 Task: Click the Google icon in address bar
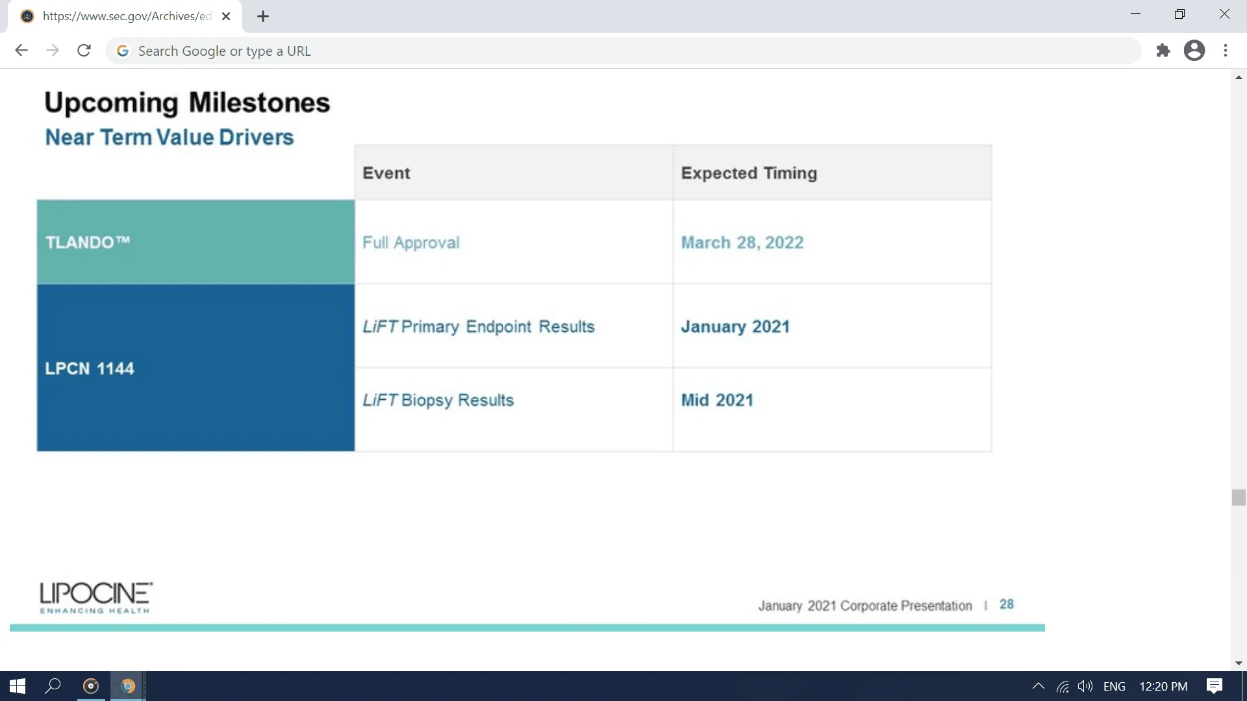(x=123, y=51)
